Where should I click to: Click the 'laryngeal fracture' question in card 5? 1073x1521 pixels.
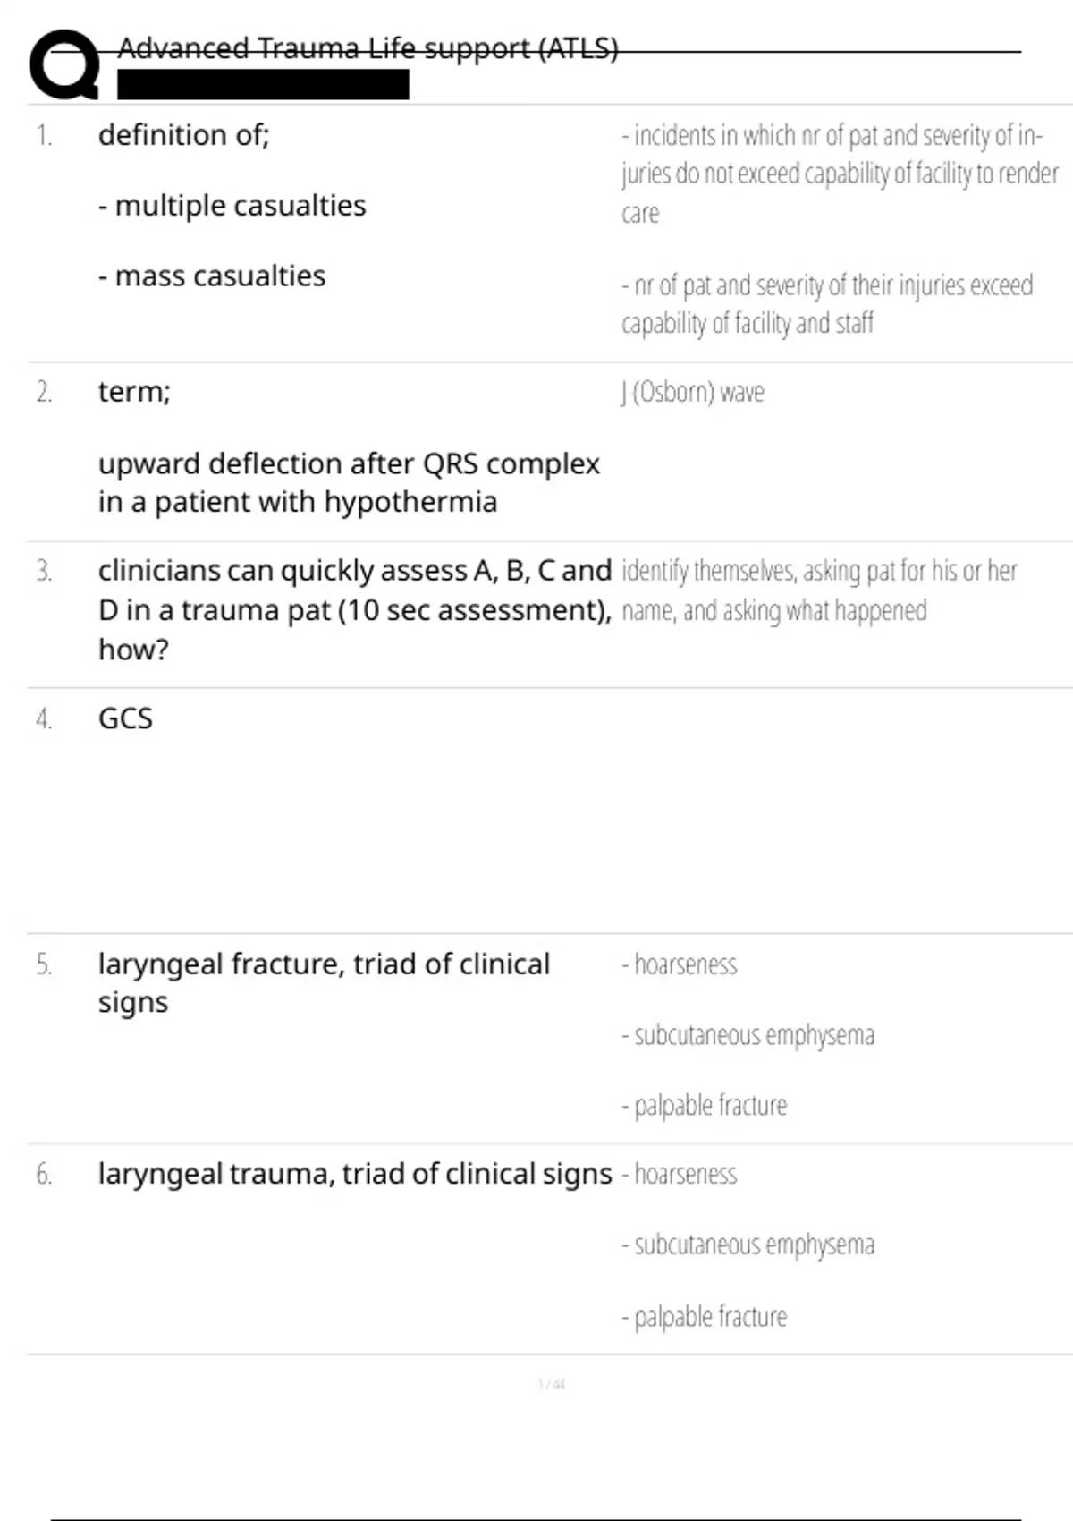click(324, 982)
